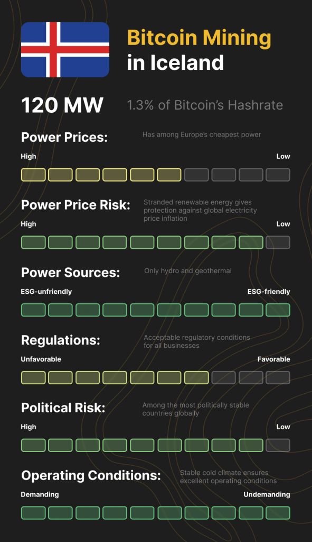This screenshot has width=312, height=542.
Task: Select the sixth filled Power Prices segment
Action: (169, 175)
